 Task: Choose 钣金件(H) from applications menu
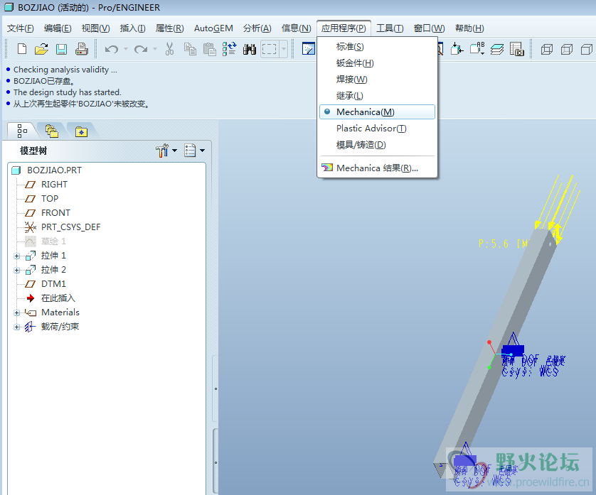click(x=377, y=63)
